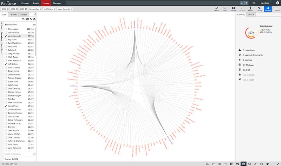
Task: Switch to tree view in bottom bar
Action: (226, 164)
